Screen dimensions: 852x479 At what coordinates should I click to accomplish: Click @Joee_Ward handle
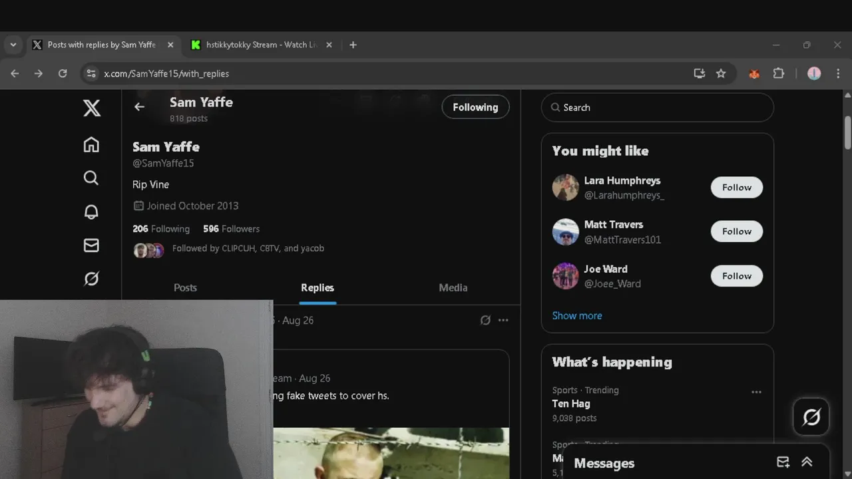(x=612, y=283)
